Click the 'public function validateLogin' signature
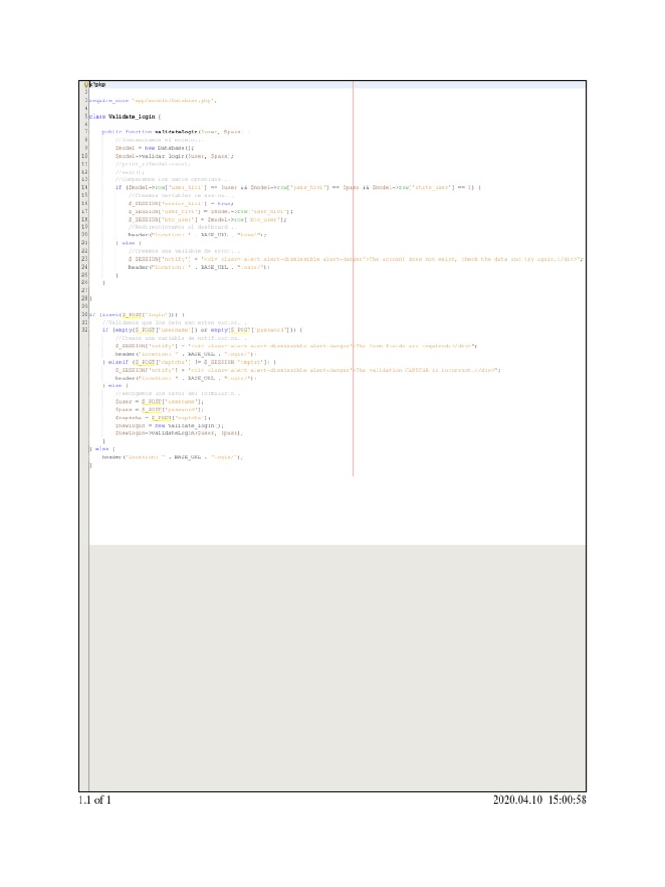Viewport: 665px width, 887px height. click(176, 132)
